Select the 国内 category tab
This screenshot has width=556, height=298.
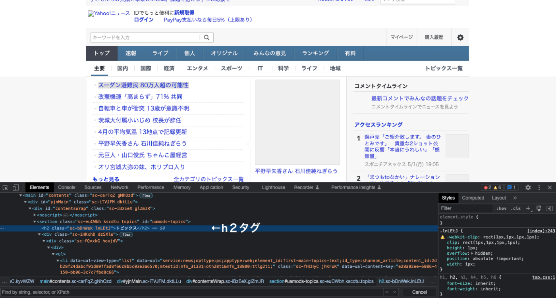point(123,68)
